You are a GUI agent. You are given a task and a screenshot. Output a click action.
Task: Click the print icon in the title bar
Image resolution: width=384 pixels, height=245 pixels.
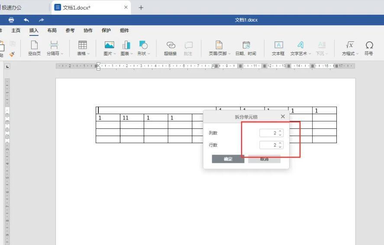11,20
